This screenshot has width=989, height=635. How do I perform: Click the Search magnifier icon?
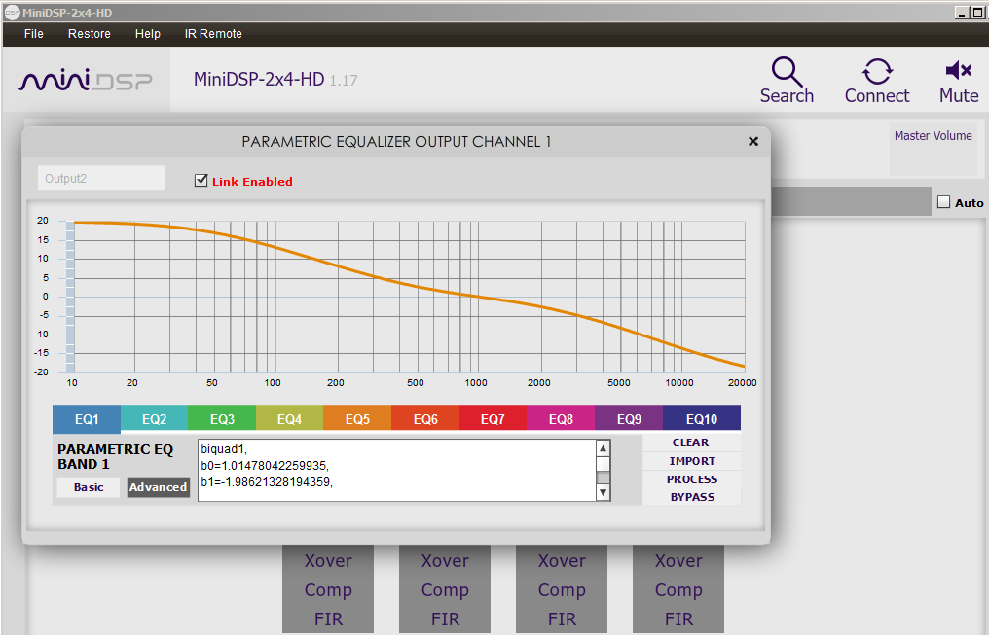[x=787, y=71]
